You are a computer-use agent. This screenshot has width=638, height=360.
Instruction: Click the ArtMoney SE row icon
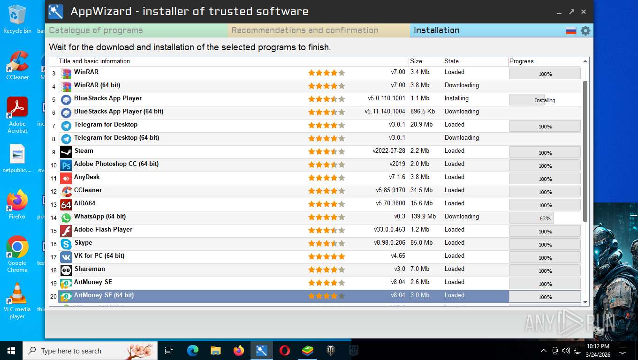coord(66,284)
